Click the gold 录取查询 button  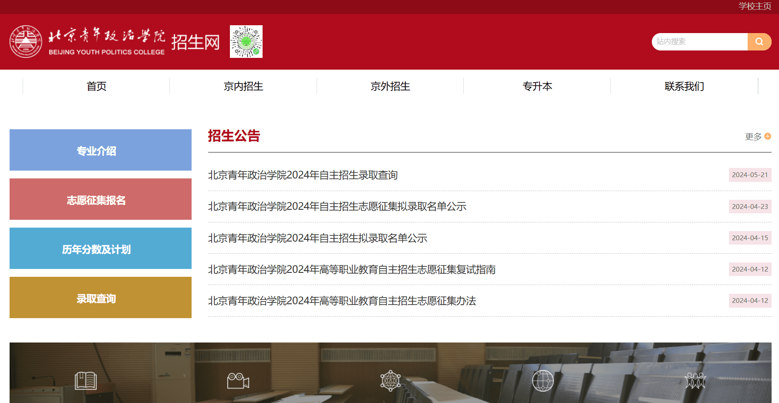pyautogui.click(x=101, y=298)
